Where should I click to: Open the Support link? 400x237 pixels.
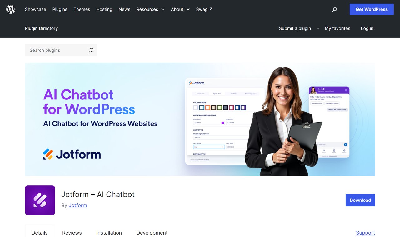[365, 233]
